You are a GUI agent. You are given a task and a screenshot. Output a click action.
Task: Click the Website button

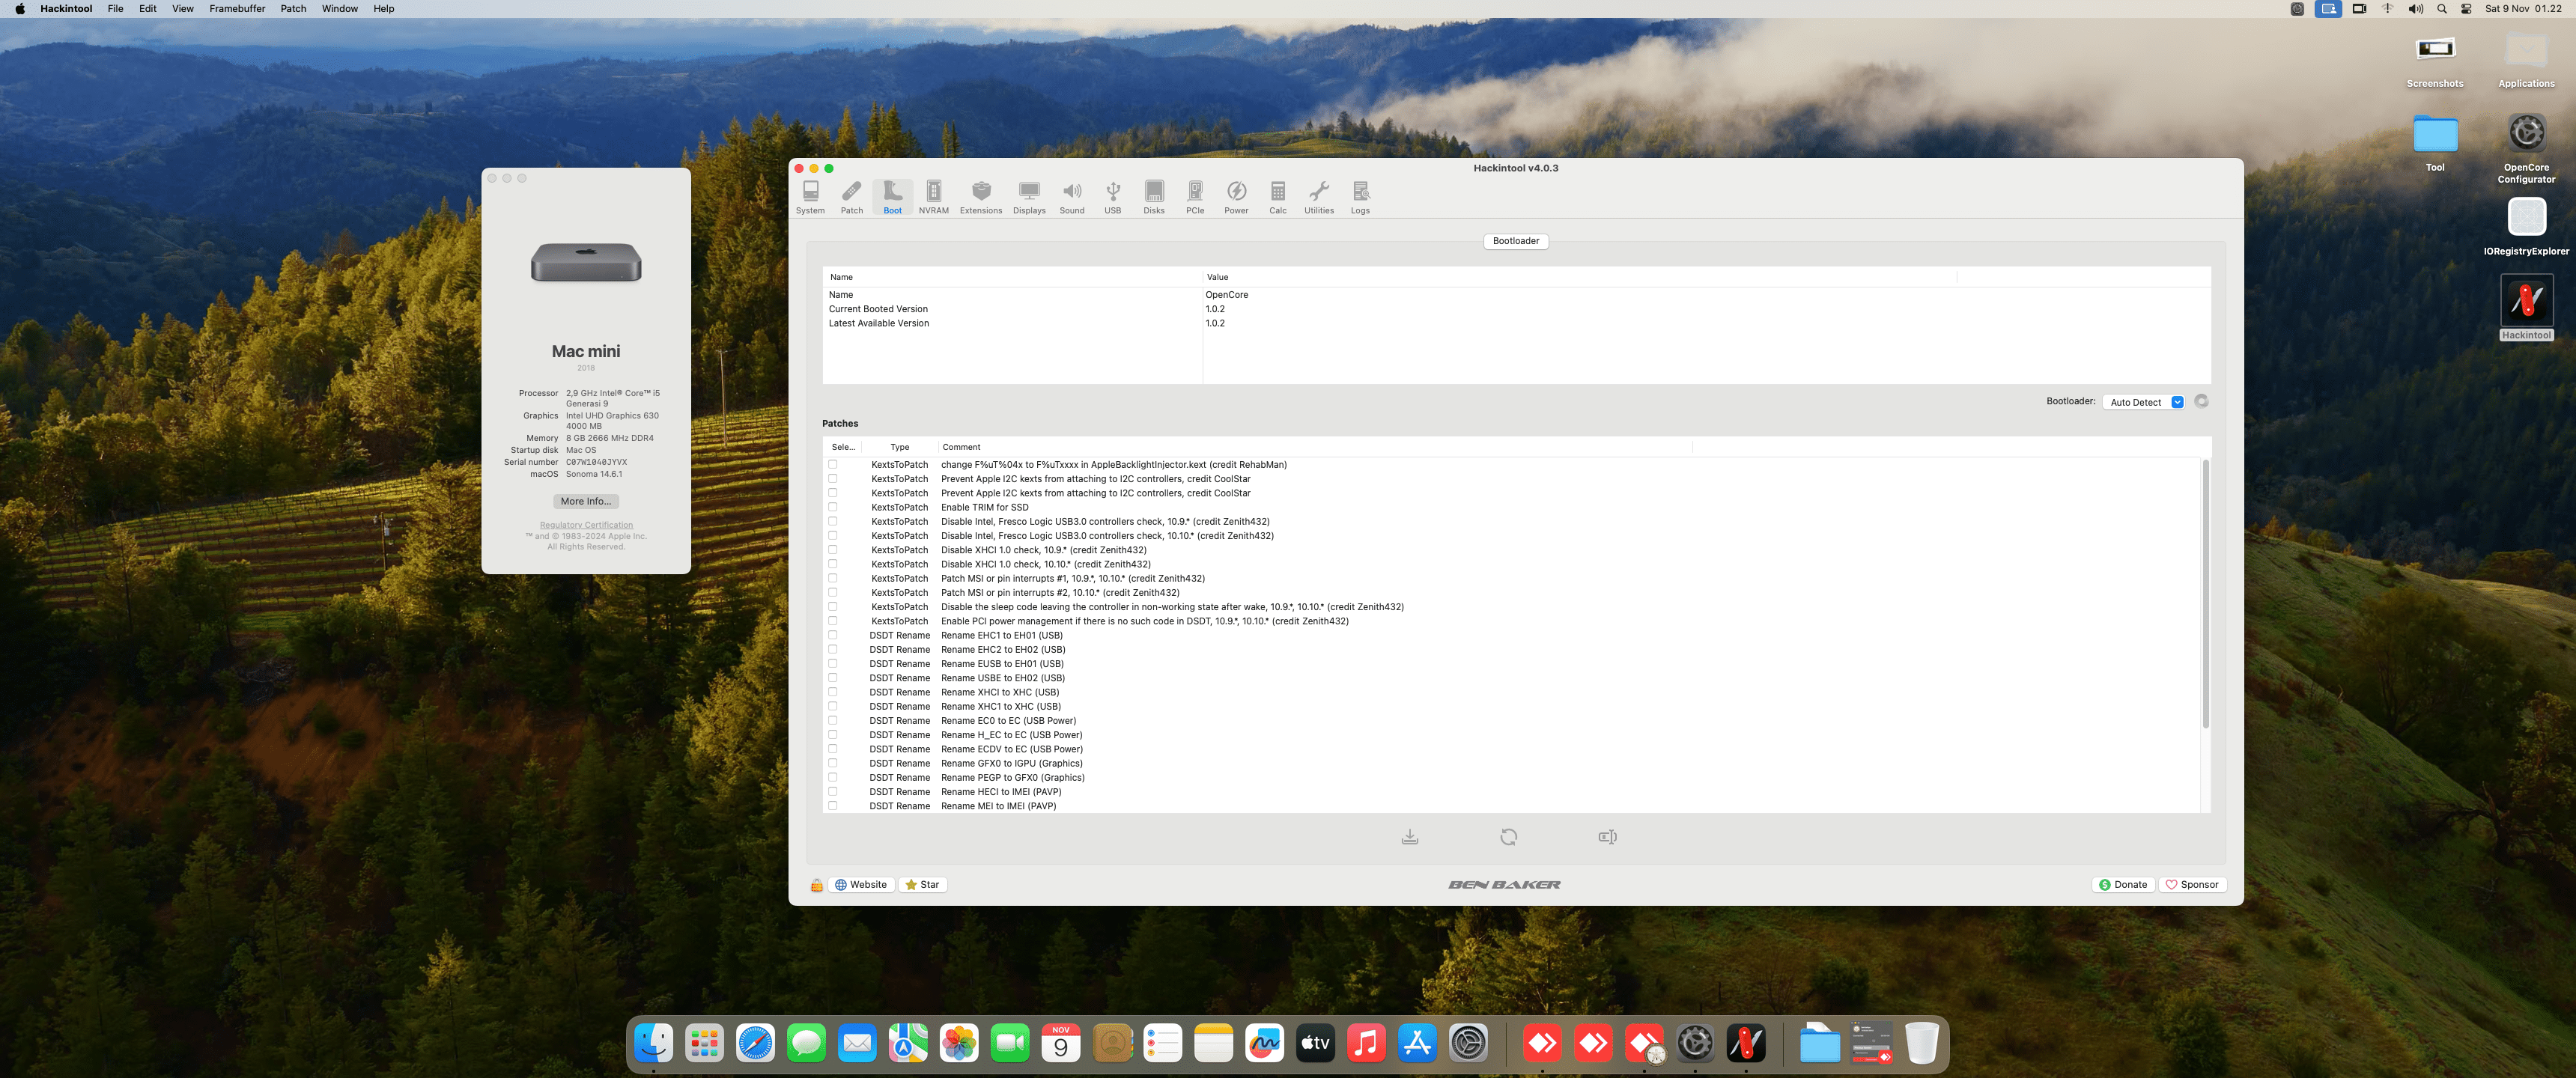861,885
